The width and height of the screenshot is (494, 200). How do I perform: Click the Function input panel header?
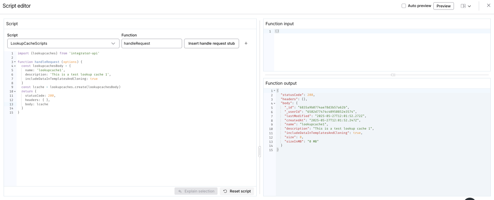pyautogui.click(x=280, y=24)
